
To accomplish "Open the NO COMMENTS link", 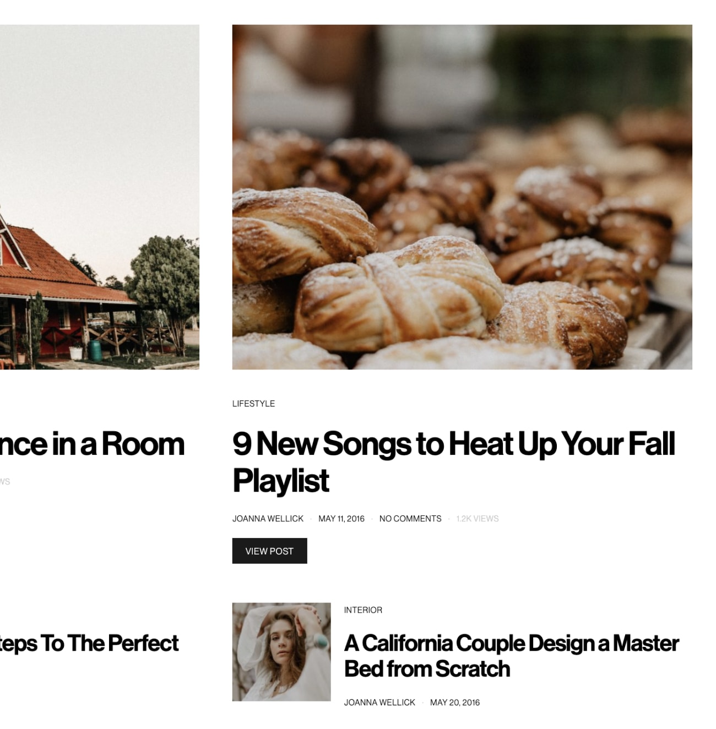I will (410, 519).
